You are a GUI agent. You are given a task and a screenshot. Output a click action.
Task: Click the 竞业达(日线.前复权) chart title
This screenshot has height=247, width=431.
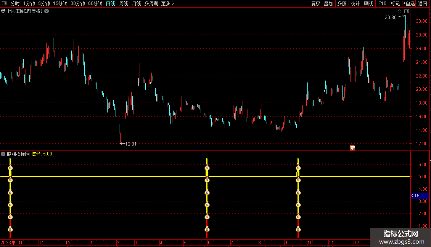[22, 11]
